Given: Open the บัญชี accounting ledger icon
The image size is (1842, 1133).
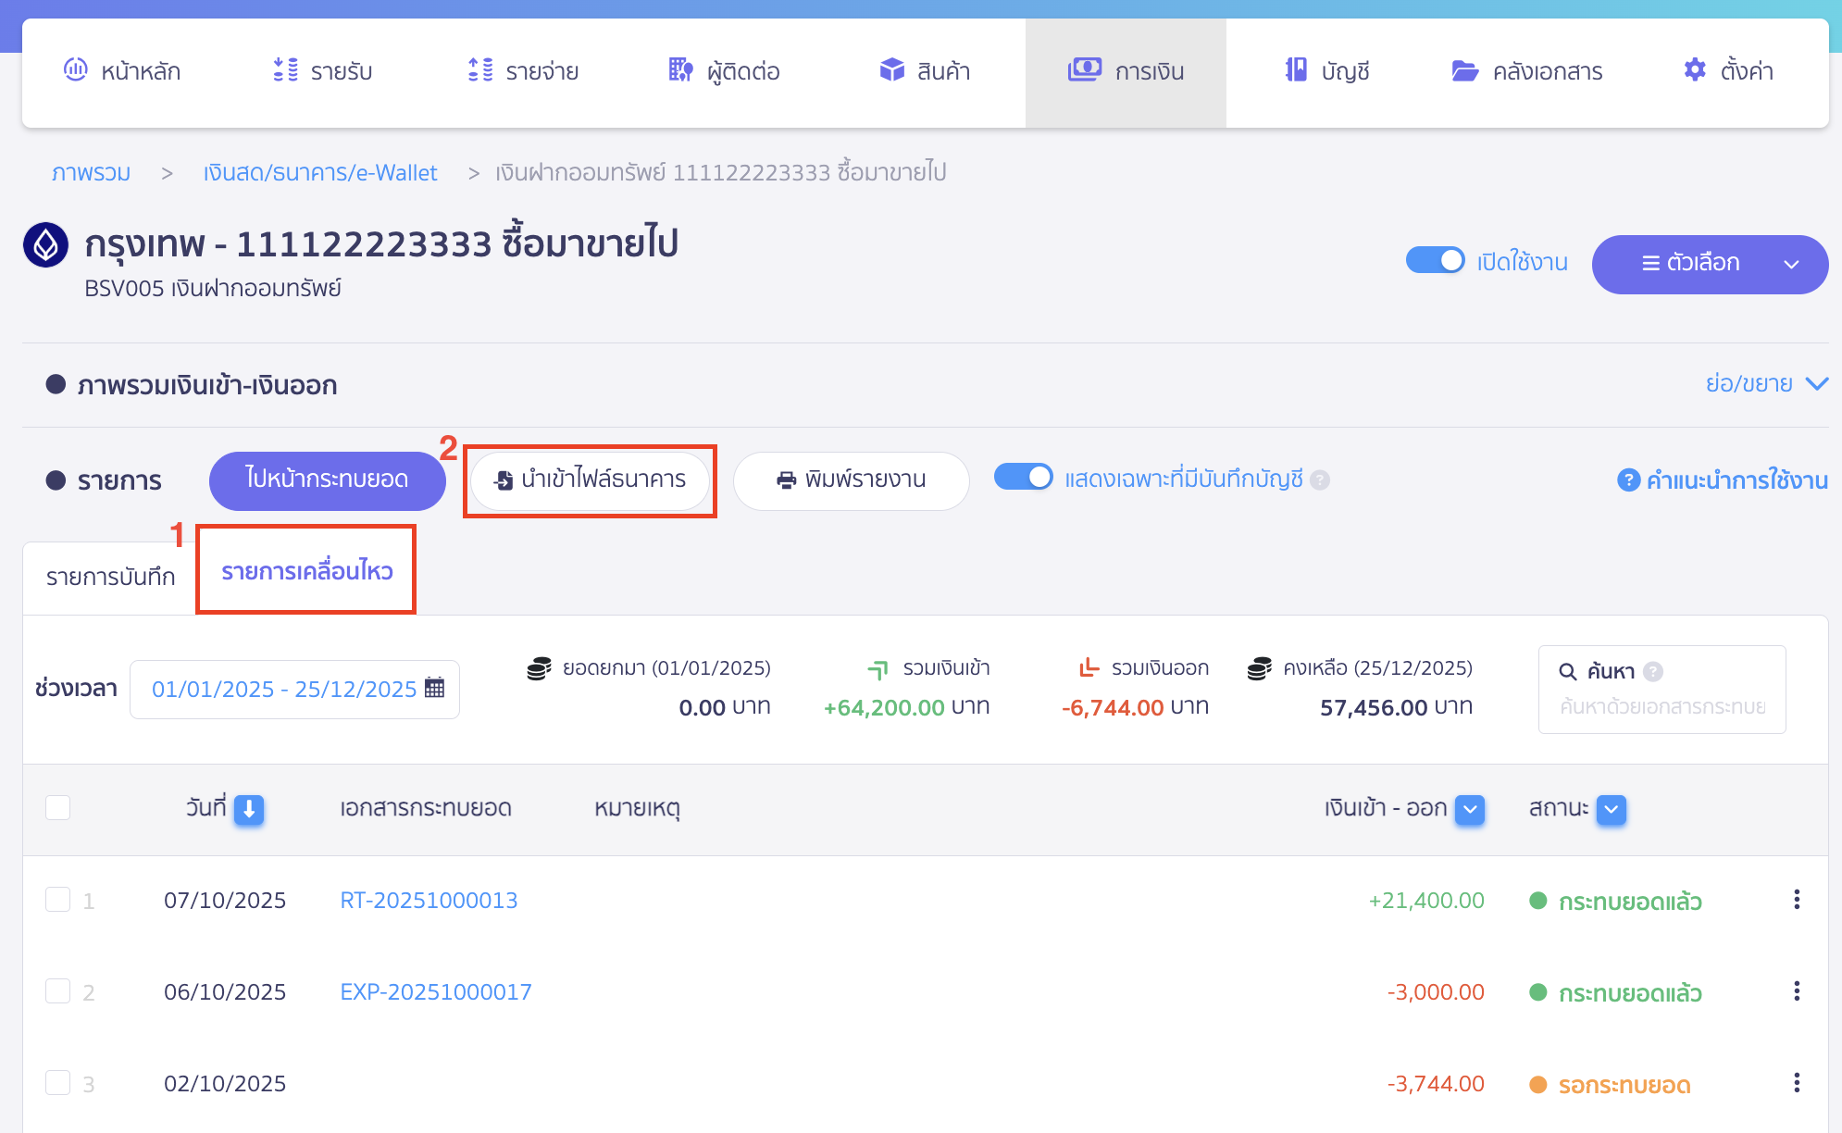Looking at the screenshot, I should pos(1295,70).
